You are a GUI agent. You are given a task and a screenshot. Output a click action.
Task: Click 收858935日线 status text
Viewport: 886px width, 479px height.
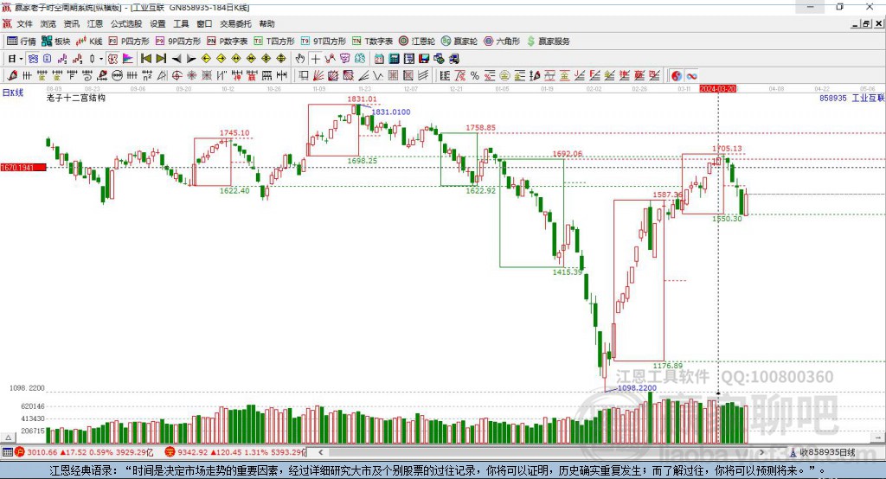pyautogui.click(x=828, y=452)
